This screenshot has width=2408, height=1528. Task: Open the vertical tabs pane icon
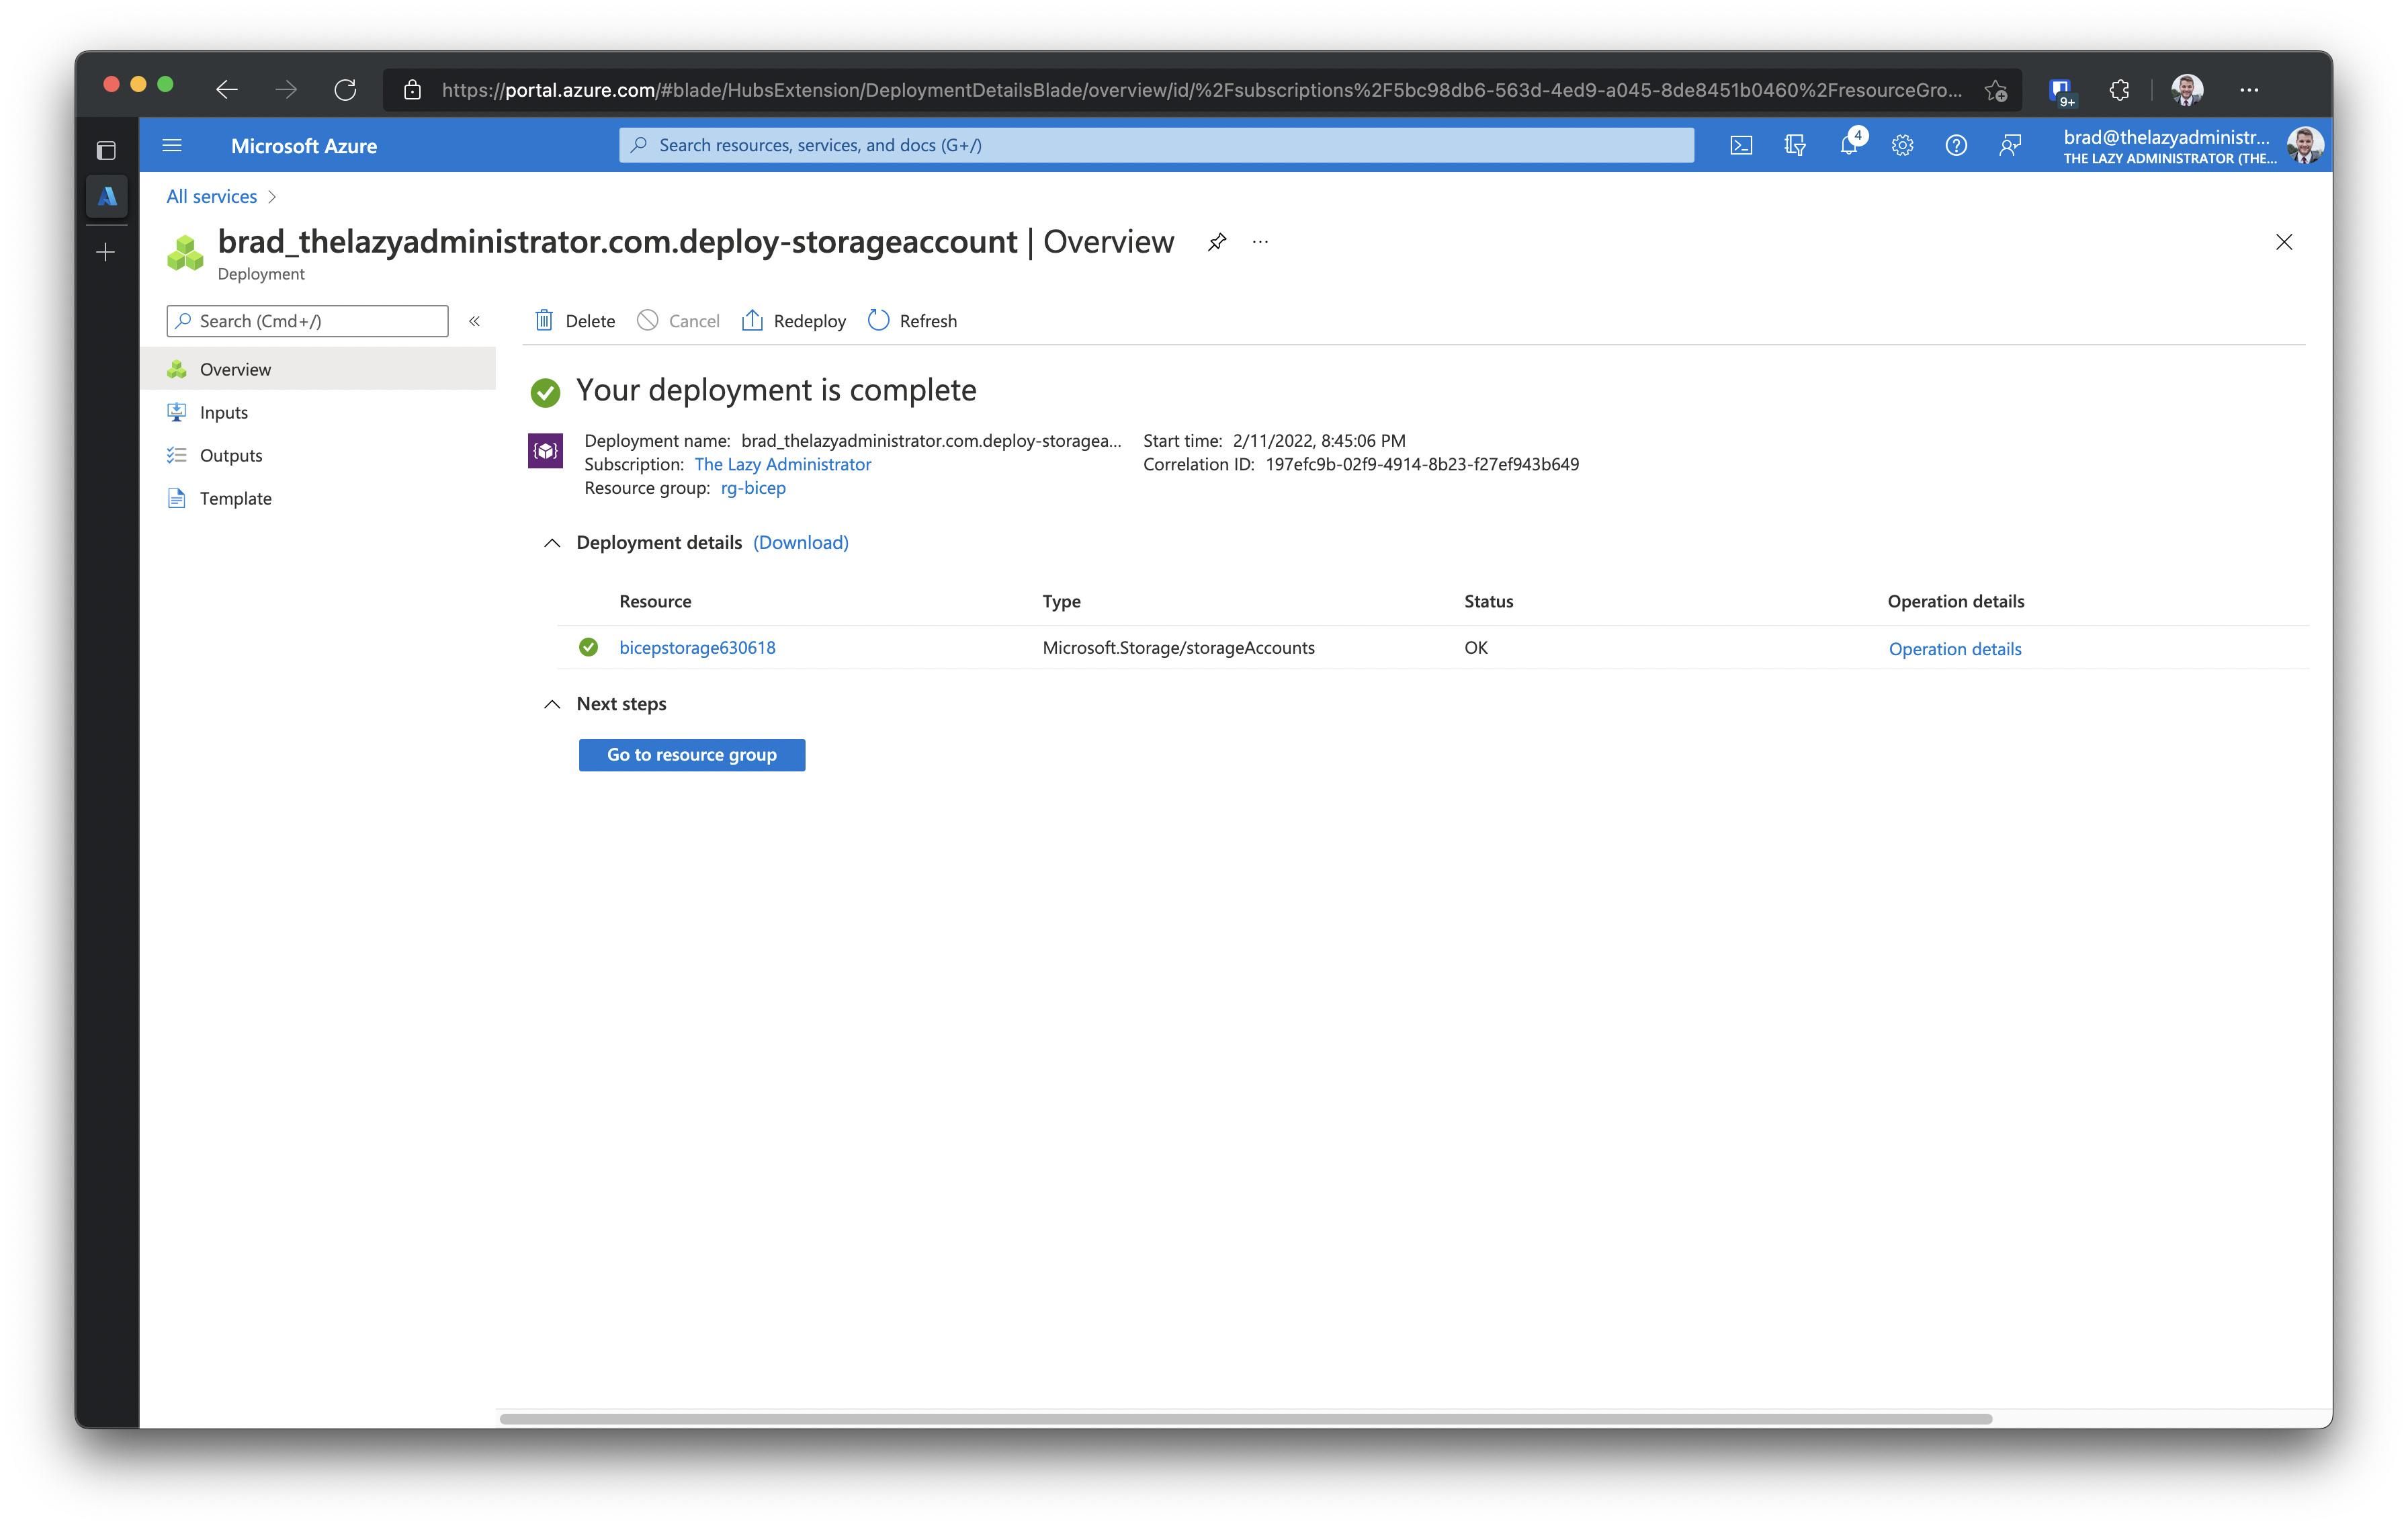point(106,151)
